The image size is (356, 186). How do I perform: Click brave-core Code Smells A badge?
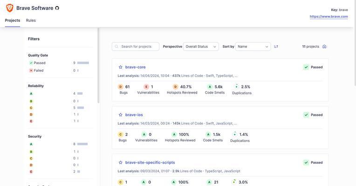[x=210, y=87]
